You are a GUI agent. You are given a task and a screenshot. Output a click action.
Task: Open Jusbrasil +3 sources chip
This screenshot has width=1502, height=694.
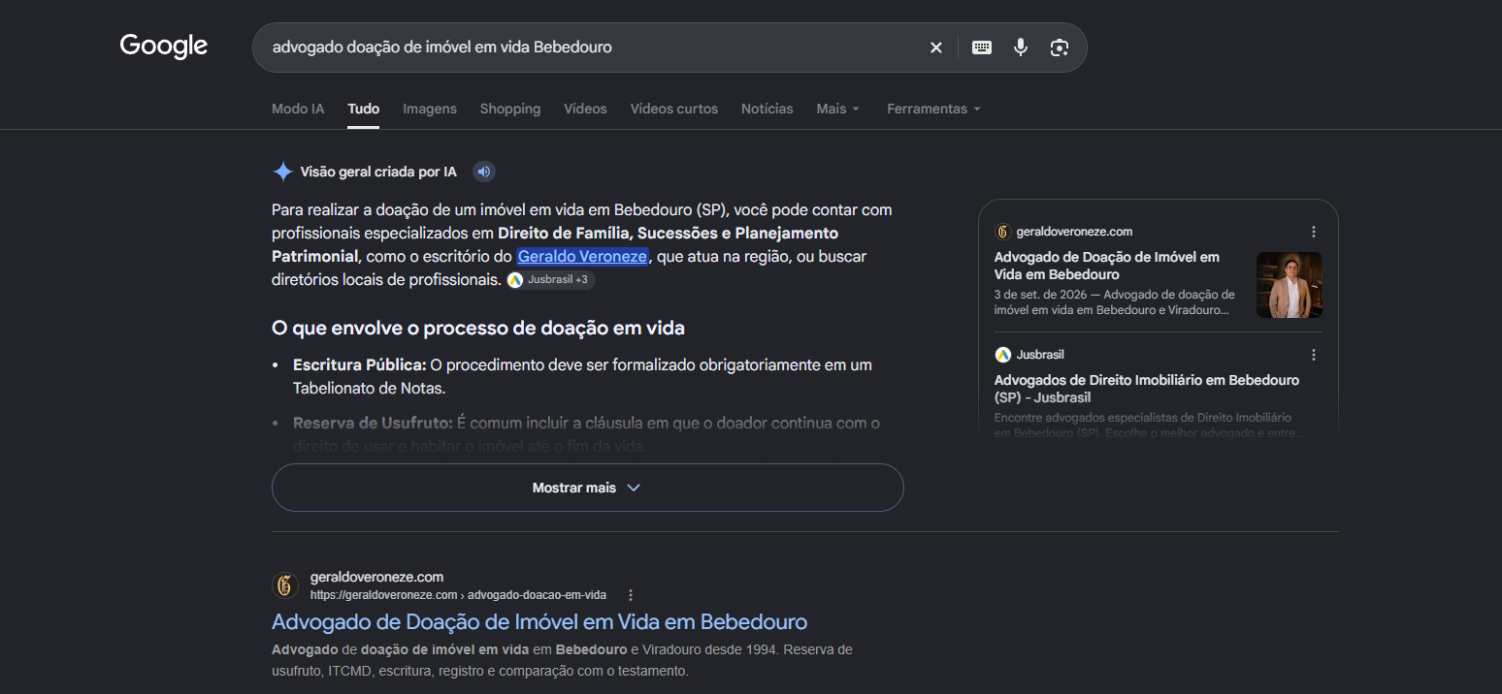[x=550, y=279]
